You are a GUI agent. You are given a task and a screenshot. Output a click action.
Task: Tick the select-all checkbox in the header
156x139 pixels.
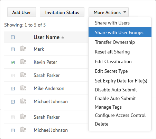point(13,37)
